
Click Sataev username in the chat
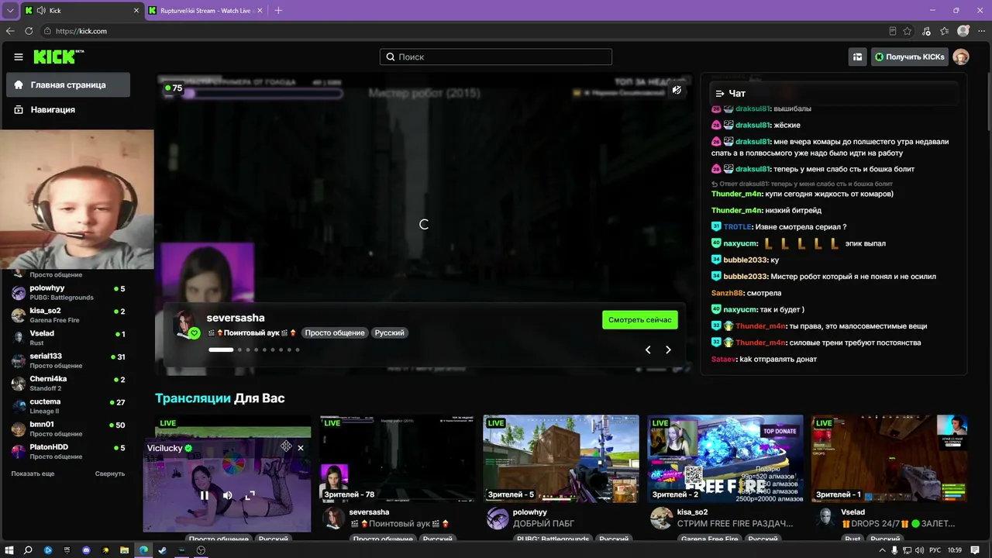pyautogui.click(x=724, y=359)
